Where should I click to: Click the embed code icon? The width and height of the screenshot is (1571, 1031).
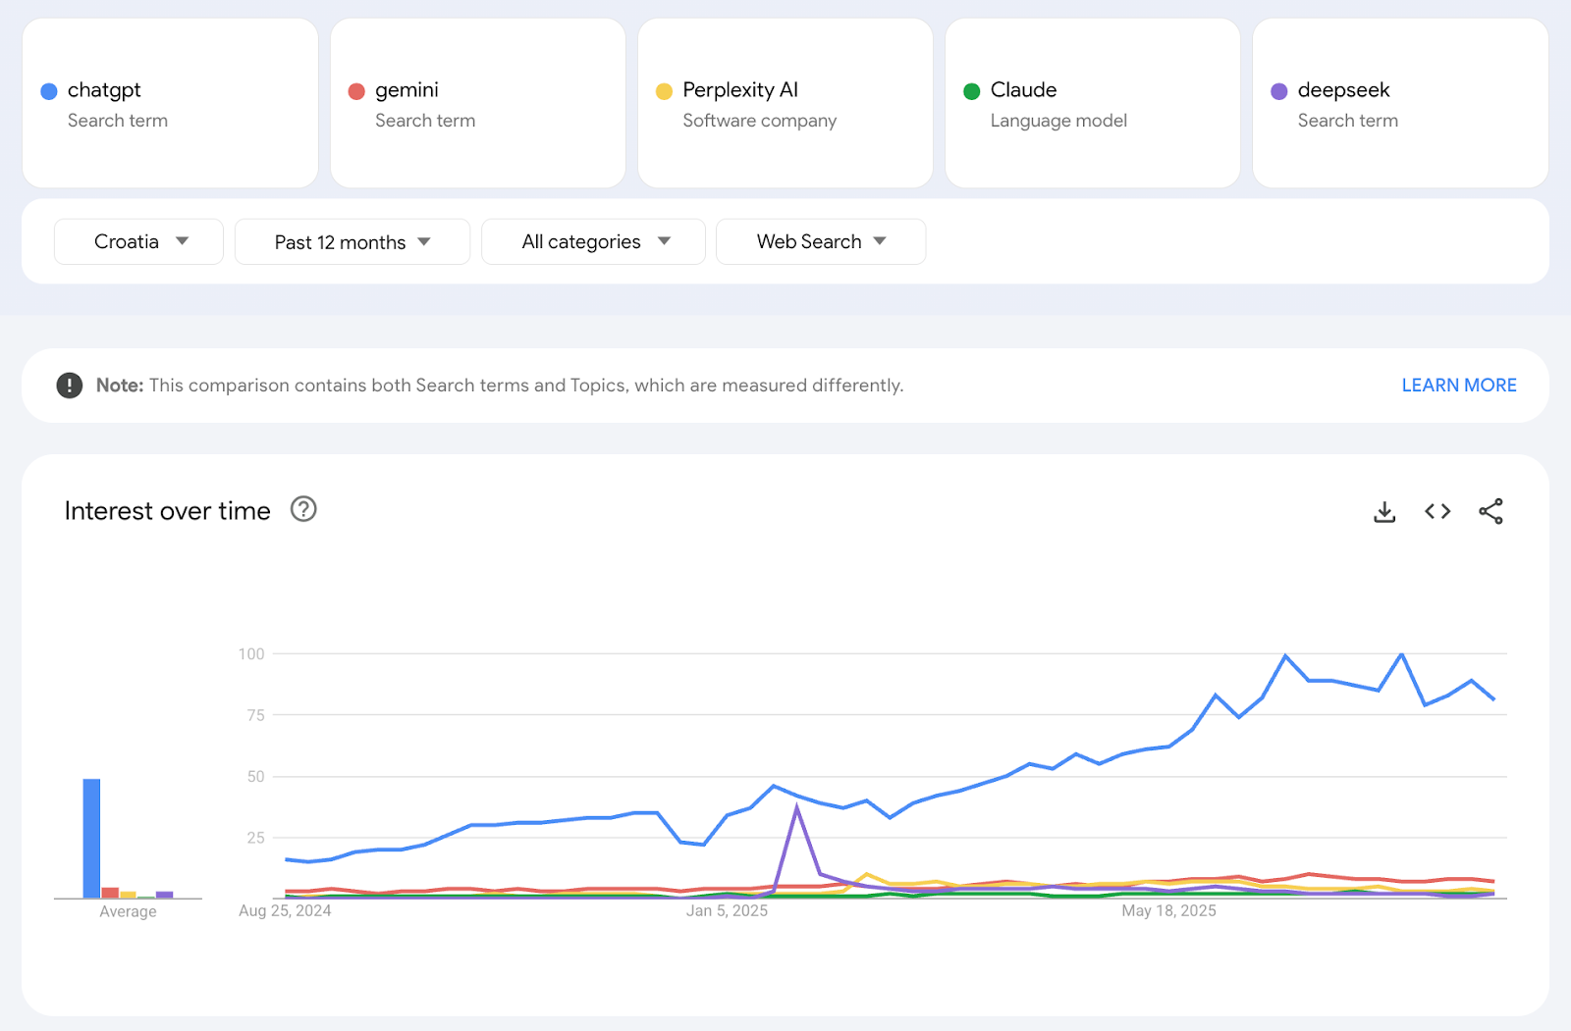click(x=1437, y=511)
